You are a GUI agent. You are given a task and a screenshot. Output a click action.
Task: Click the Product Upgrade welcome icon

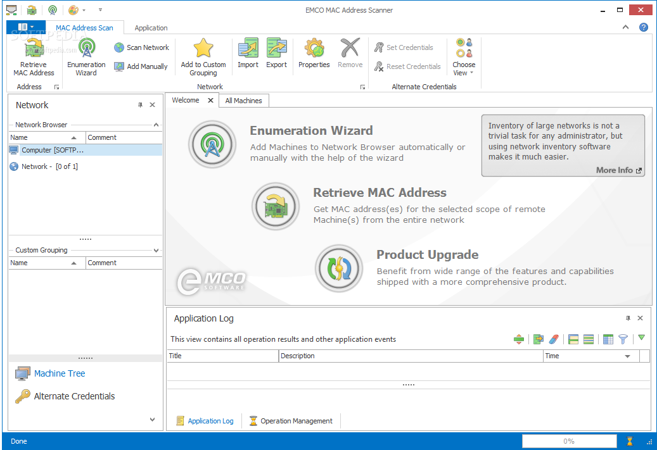338,268
